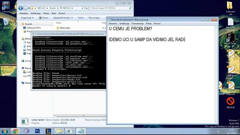Open the address bar history dropdown
Screen dimensions: 240x135
82,8
